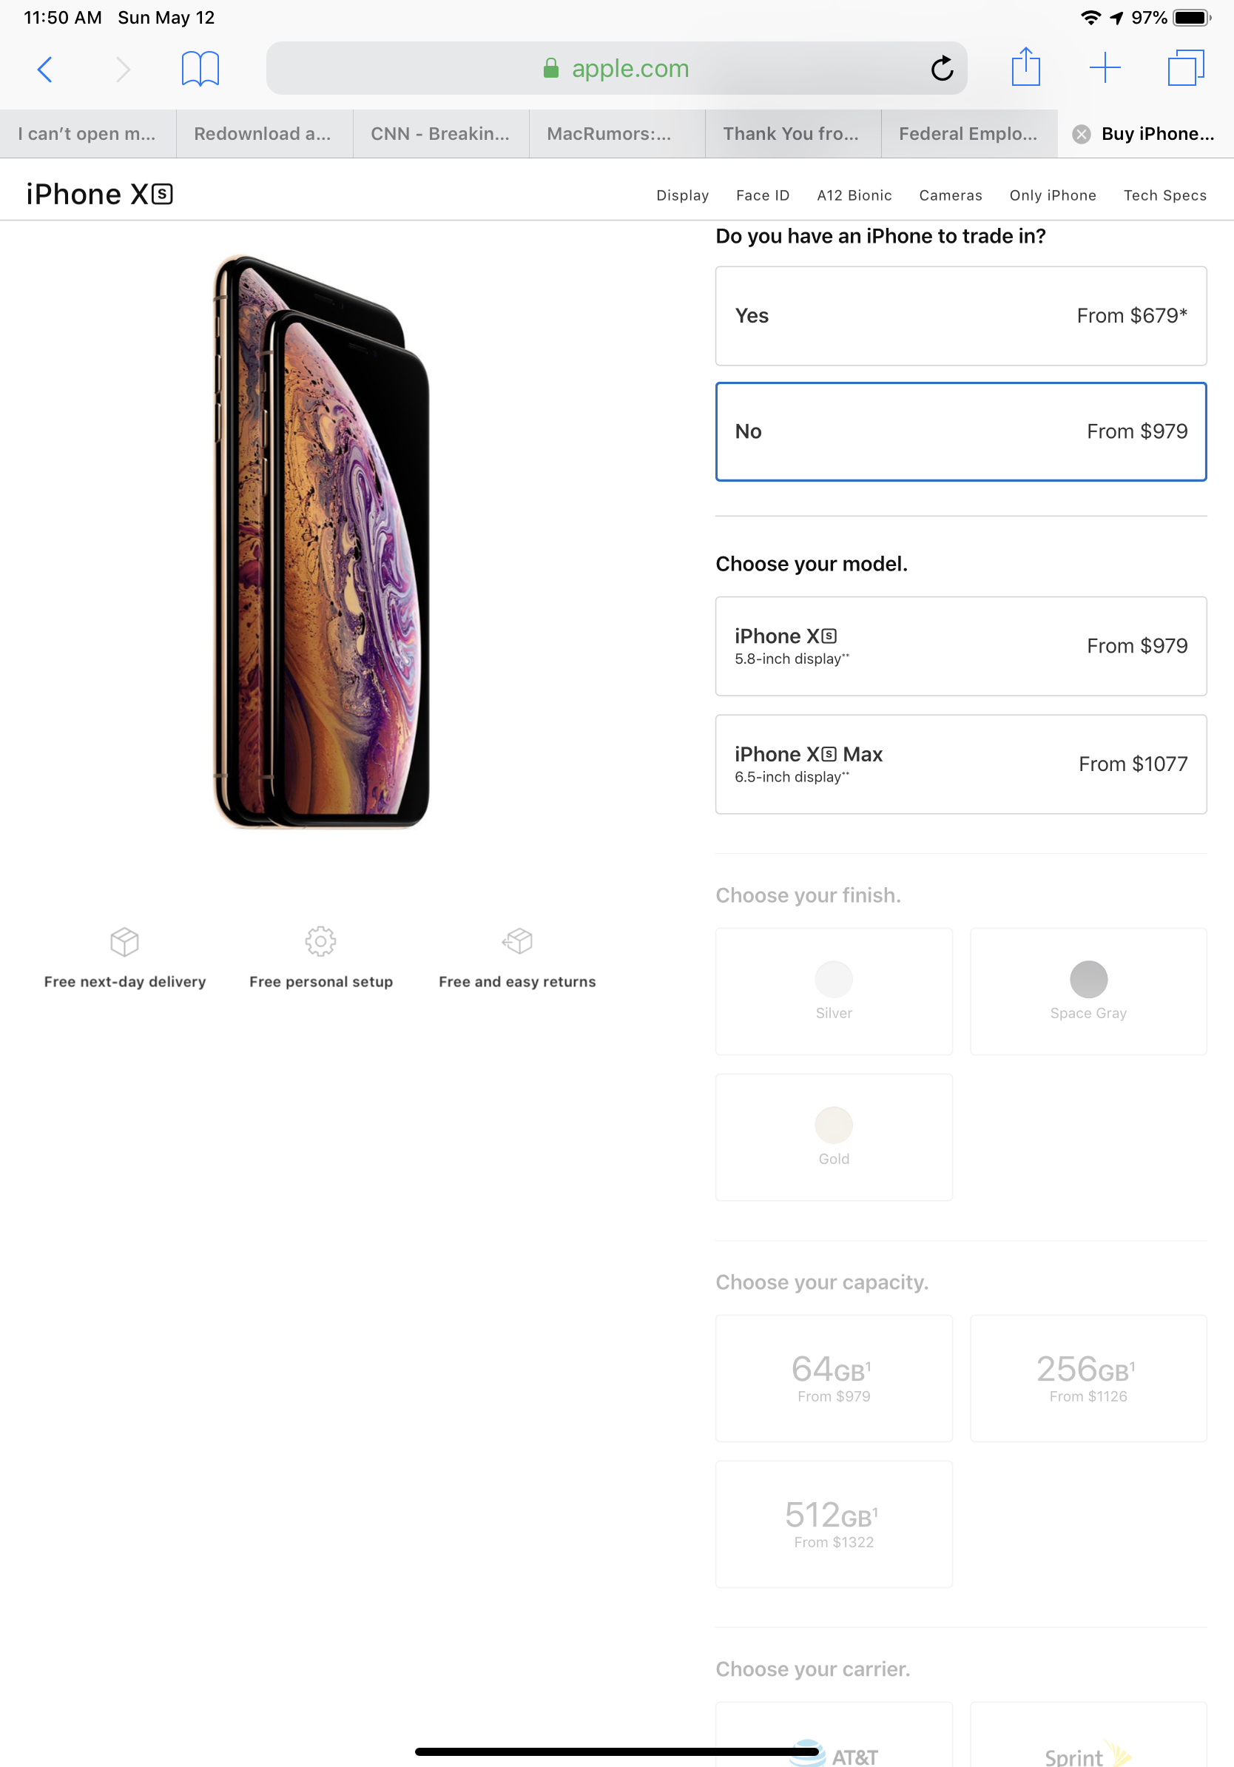The height and width of the screenshot is (1767, 1234).
Task: Tap the apple.com address bar
Action: tap(616, 69)
